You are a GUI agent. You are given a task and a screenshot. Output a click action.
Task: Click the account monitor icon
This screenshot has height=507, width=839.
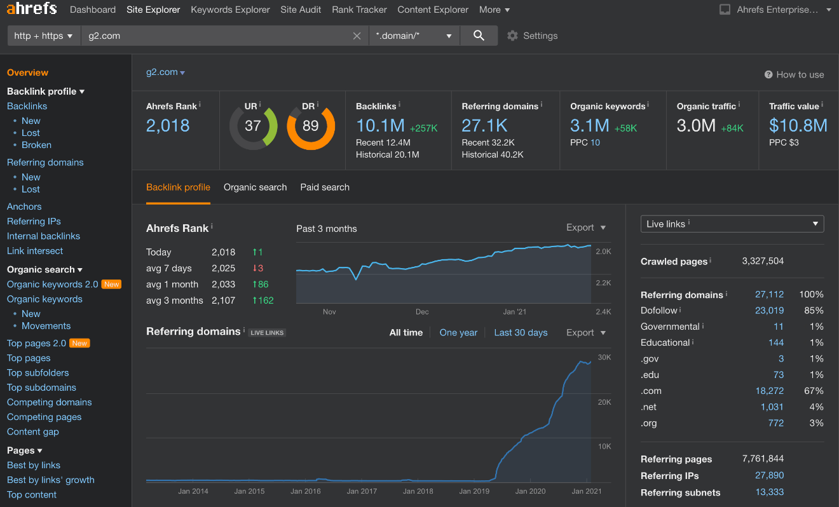pyautogui.click(x=725, y=10)
